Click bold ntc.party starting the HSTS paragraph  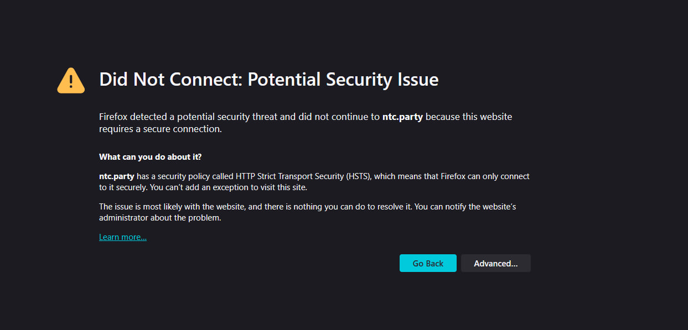click(x=117, y=176)
